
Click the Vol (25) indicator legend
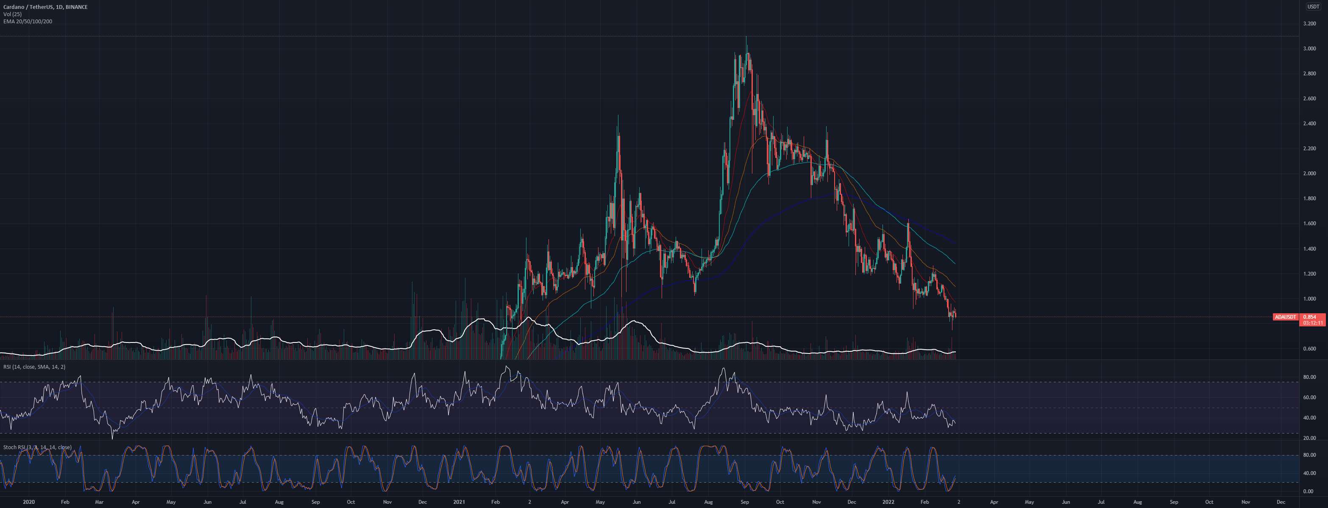click(x=12, y=14)
